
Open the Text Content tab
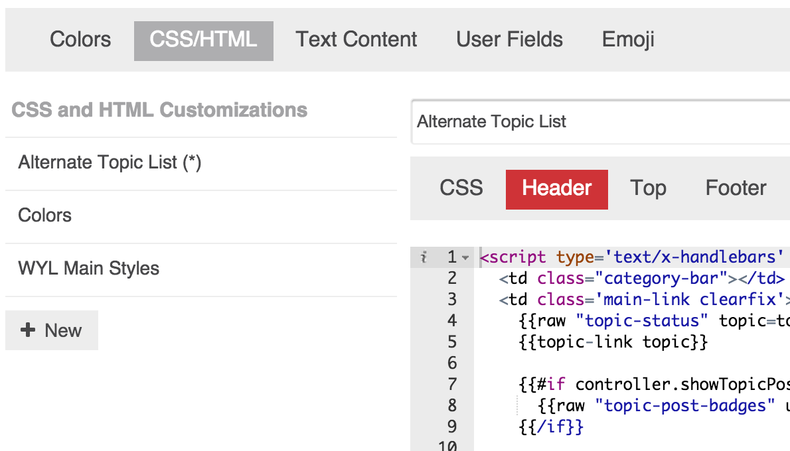click(x=356, y=40)
